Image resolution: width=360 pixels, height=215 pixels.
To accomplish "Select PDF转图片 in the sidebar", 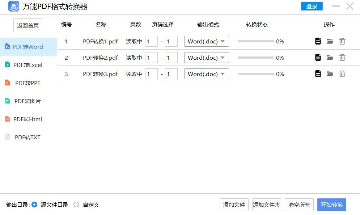I will pos(28,101).
